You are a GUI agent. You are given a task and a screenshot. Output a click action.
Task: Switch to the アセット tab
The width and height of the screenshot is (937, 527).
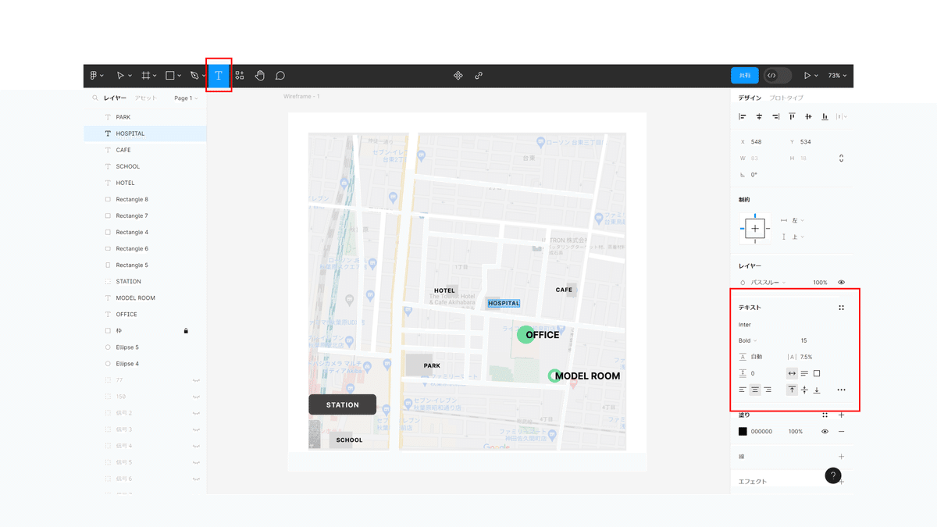pyautogui.click(x=145, y=98)
